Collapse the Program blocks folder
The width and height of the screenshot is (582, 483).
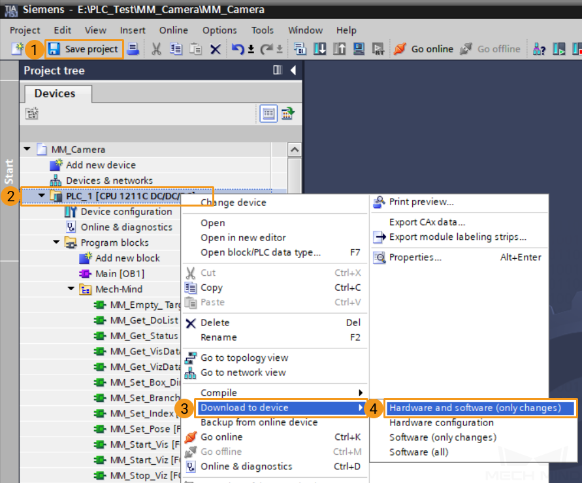click(x=56, y=242)
